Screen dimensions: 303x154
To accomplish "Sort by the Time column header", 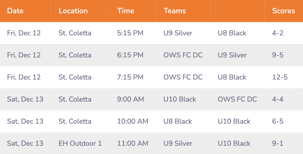I will [126, 11].
